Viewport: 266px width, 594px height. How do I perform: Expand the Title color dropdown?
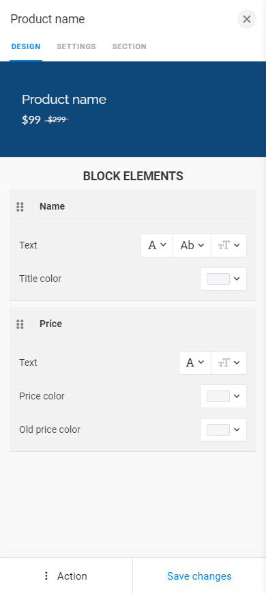point(223,279)
